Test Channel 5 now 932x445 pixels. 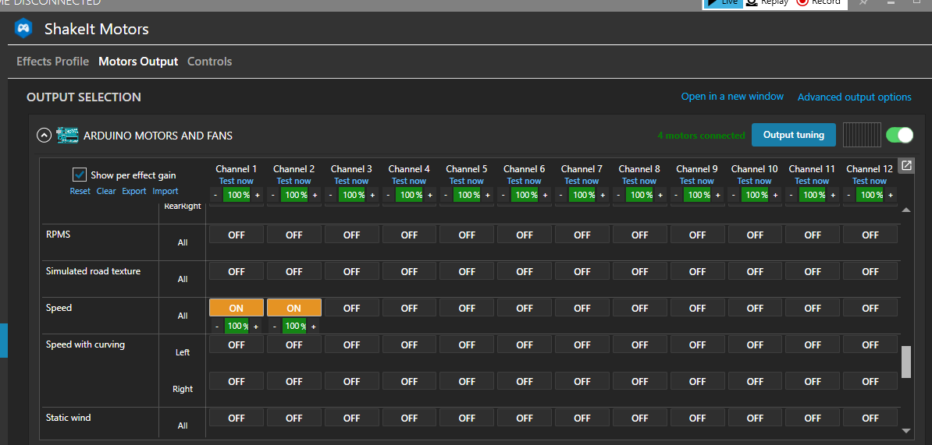[x=467, y=181]
